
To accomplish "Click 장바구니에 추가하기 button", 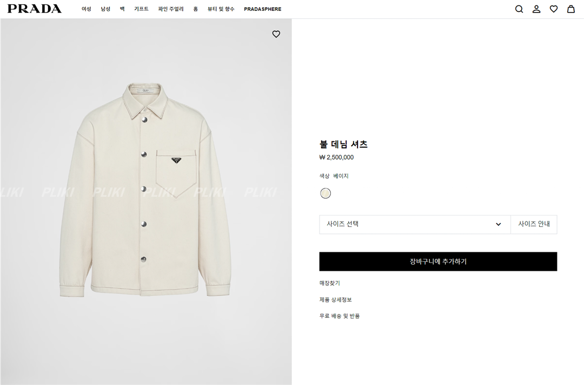I will 438,262.
